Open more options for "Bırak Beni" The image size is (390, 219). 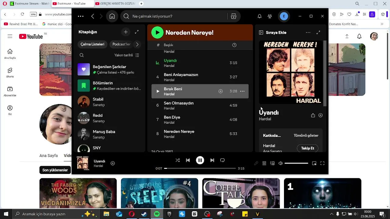(x=243, y=91)
